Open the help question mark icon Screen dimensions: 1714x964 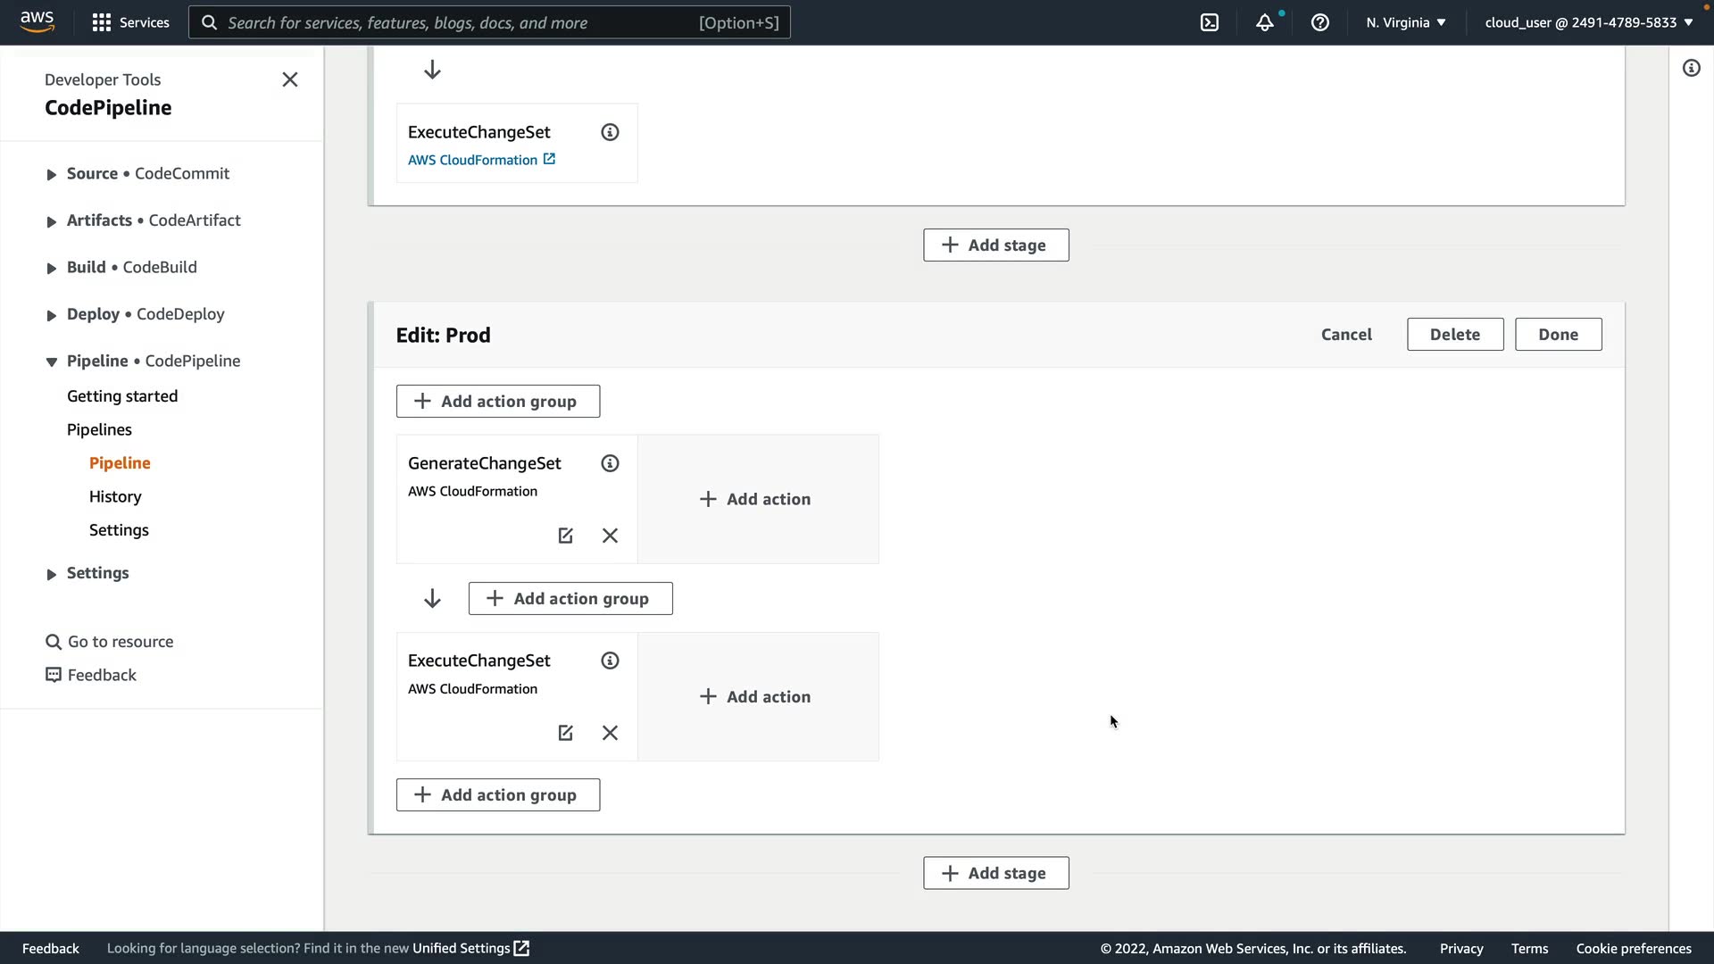point(1320,22)
